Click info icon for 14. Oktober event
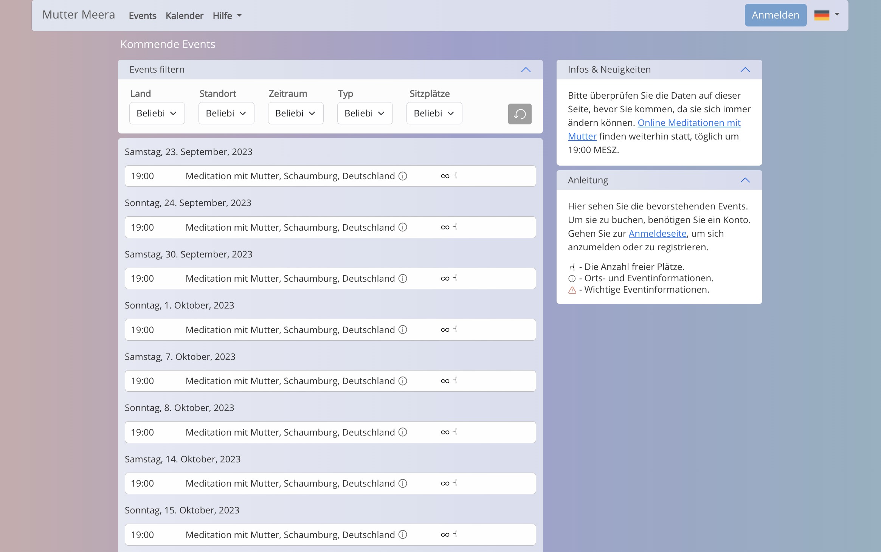The height and width of the screenshot is (552, 881). click(403, 484)
